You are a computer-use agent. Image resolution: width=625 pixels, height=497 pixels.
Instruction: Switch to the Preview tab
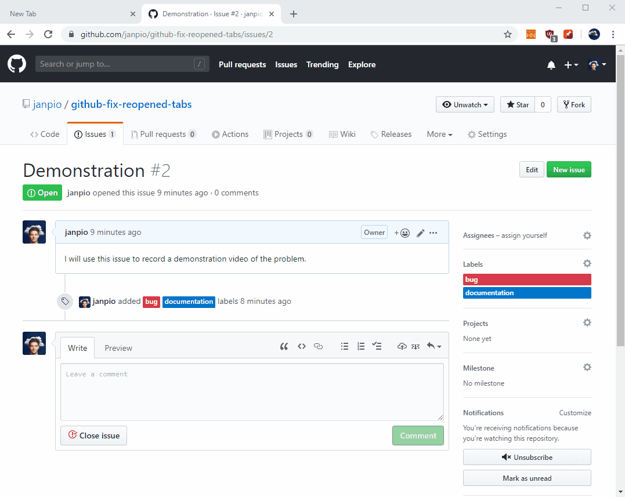click(x=118, y=347)
